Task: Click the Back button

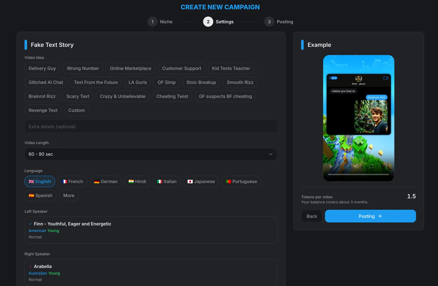Action: 312,216
